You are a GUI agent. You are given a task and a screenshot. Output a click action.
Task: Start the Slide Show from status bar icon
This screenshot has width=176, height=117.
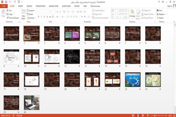click(148, 116)
